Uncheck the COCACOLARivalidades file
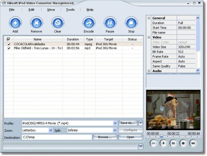 click(x=9, y=44)
